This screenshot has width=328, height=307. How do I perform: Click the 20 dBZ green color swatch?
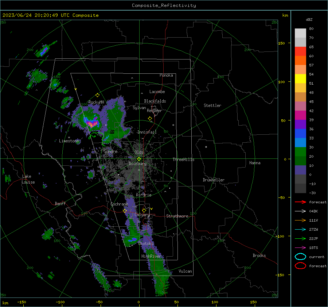(300, 161)
